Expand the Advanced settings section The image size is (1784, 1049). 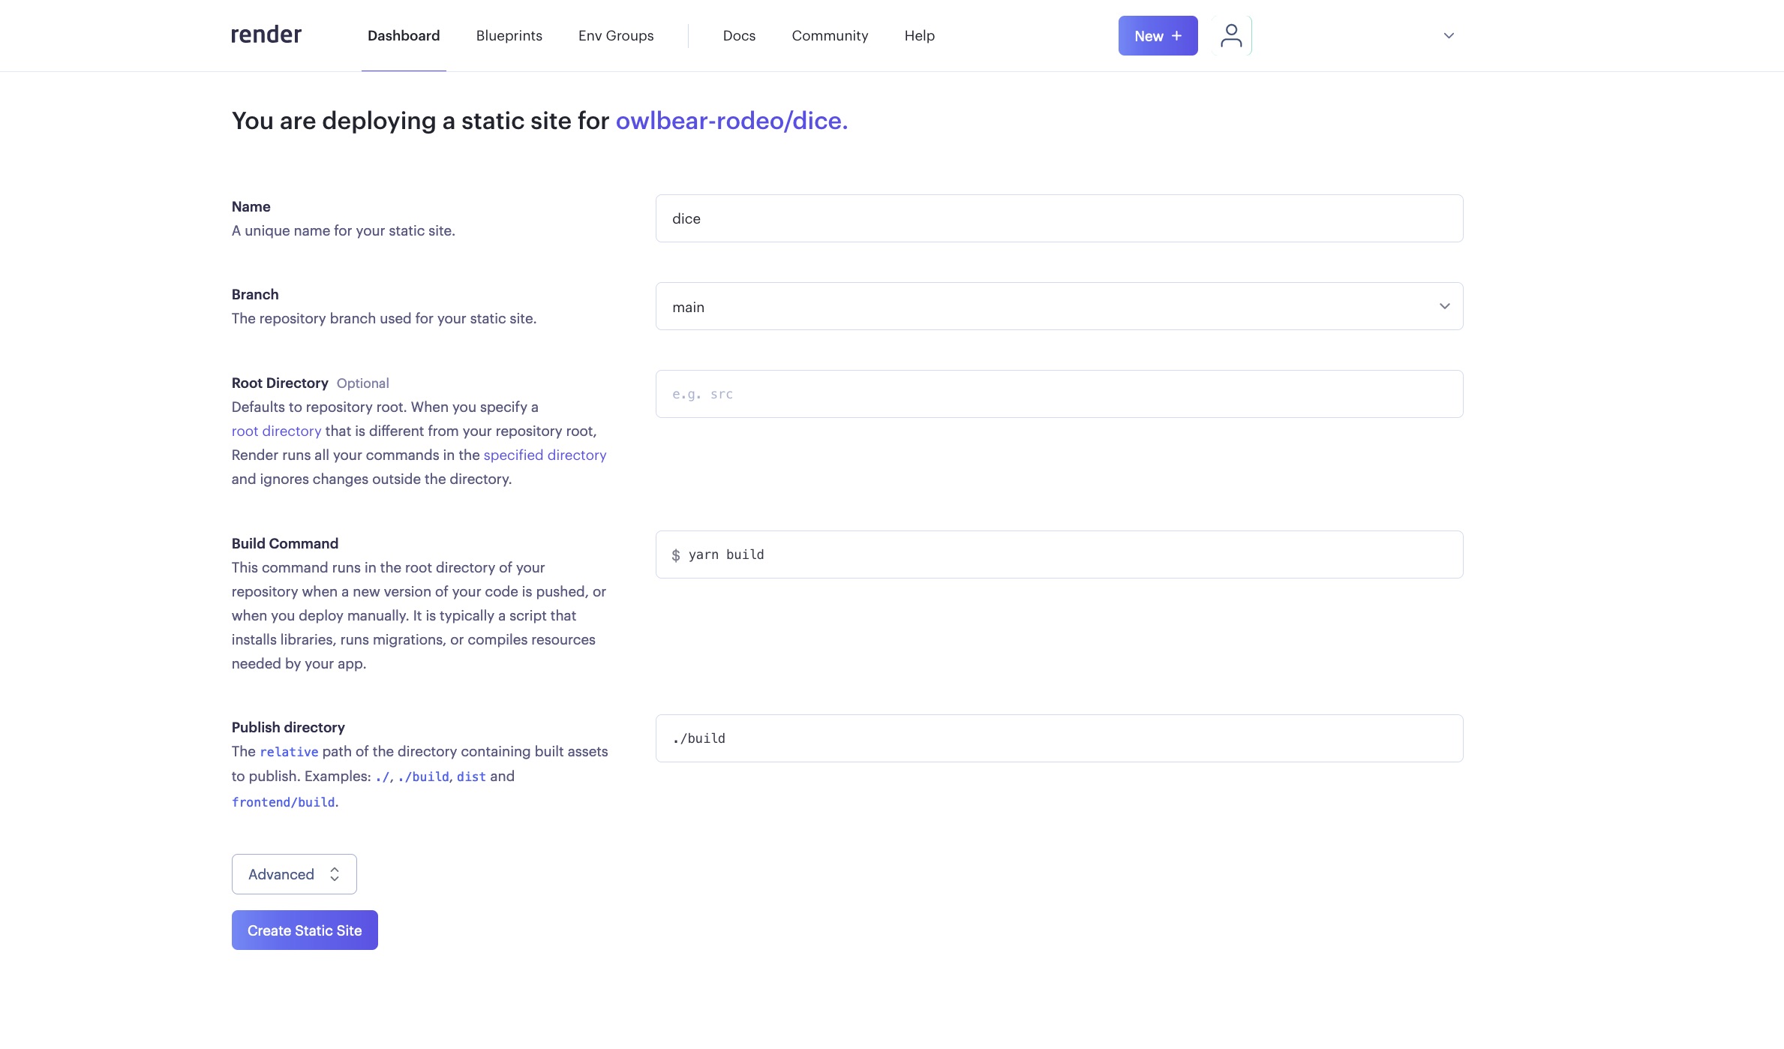pyautogui.click(x=294, y=874)
